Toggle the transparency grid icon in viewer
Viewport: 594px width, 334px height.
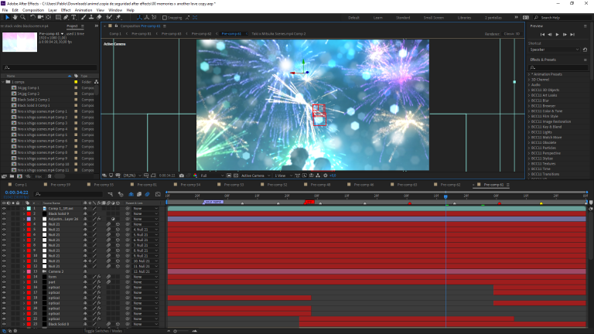pyautogui.click(x=236, y=176)
